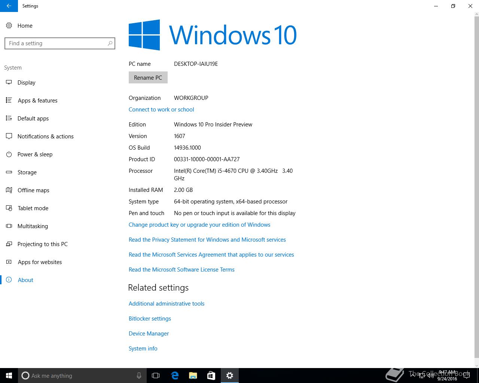Click the Installed RAM value 2.00 GB
The height and width of the screenshot is (383, 479).
[x=183, y=190]
